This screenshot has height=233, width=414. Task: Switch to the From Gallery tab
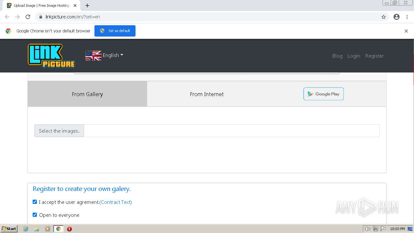(x=87, y=94)
